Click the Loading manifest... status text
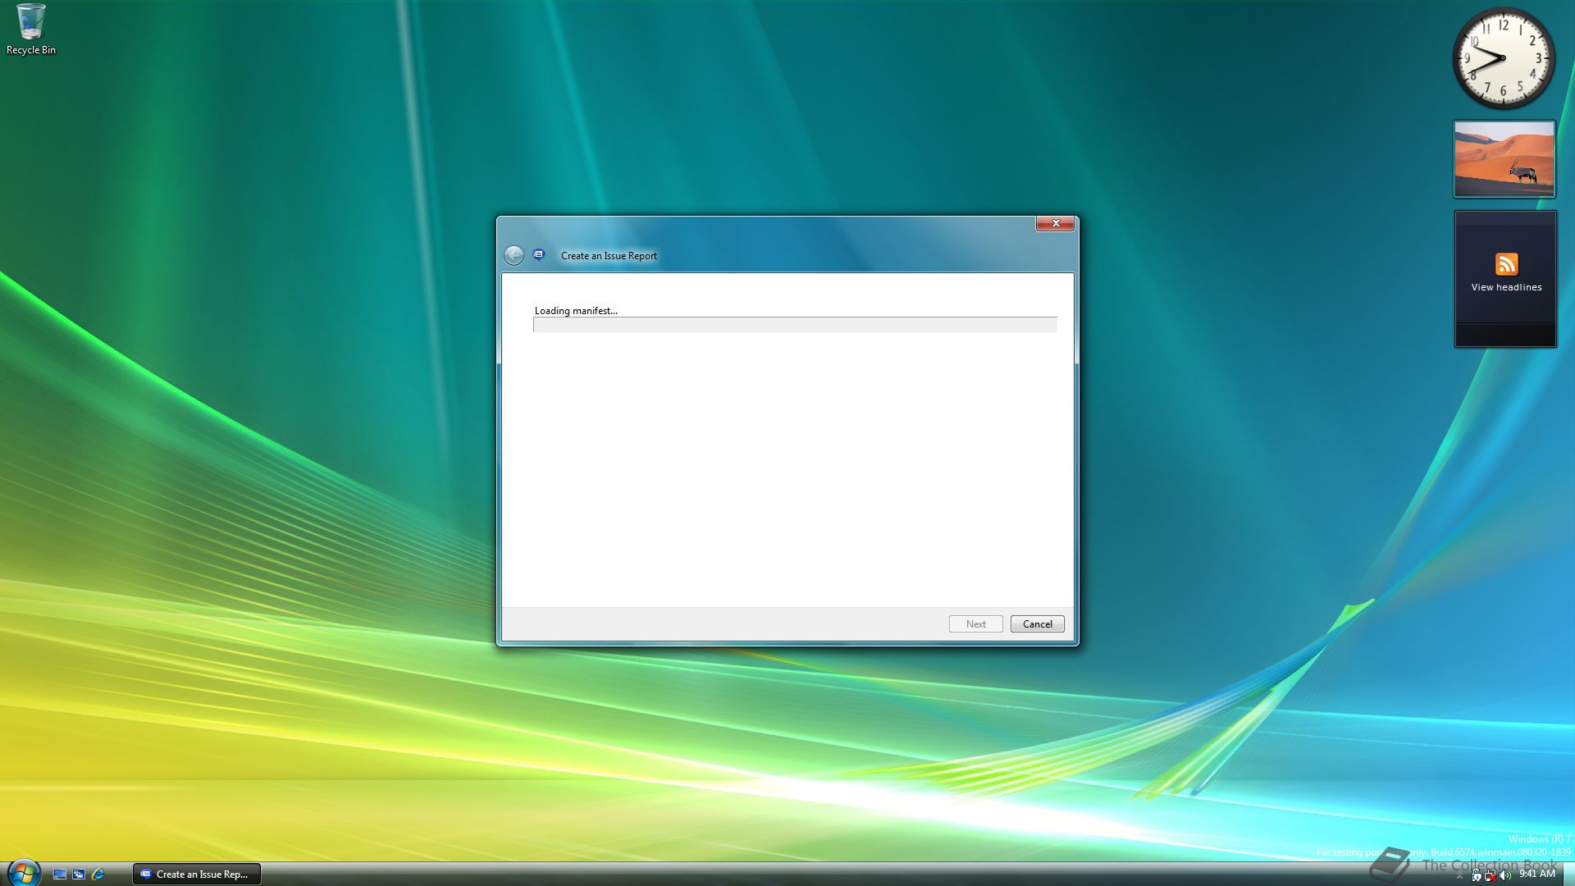 pyautogui.click(x=576, y=311)
